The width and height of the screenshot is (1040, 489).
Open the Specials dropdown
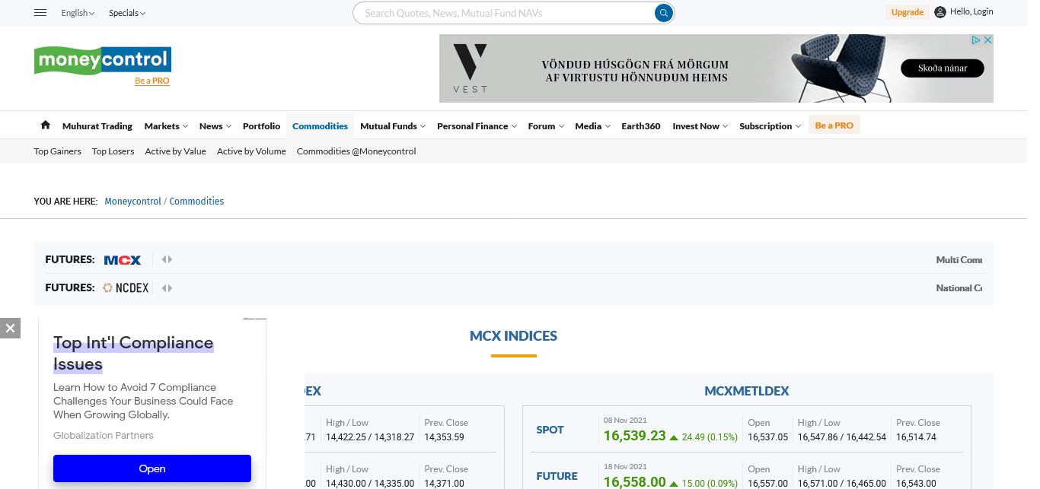pos(126,13)
